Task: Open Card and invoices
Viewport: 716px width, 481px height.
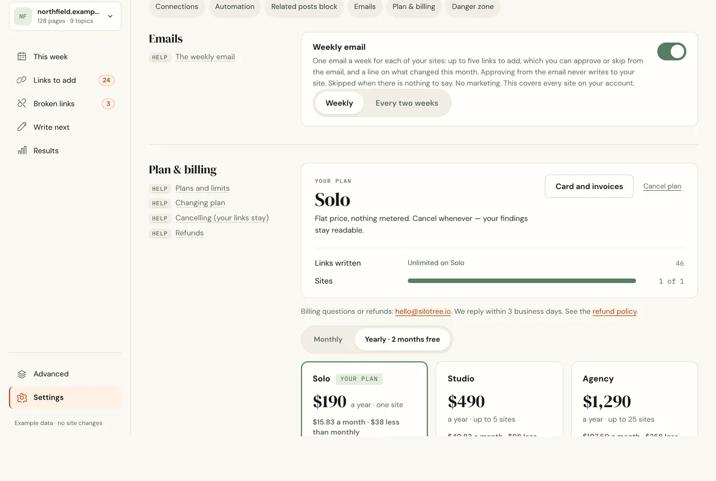Action: [589, 186]
